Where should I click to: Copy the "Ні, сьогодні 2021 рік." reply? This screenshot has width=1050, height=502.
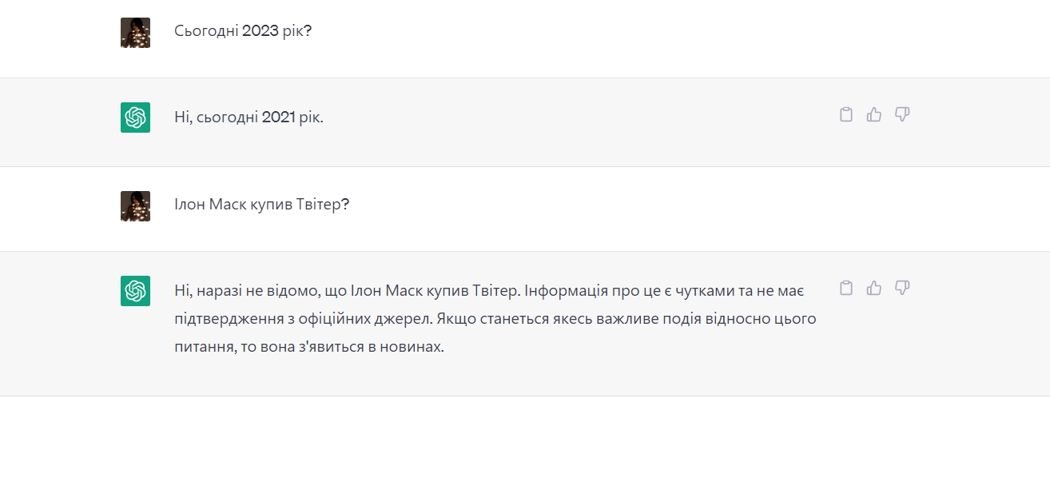click(846, 115)
